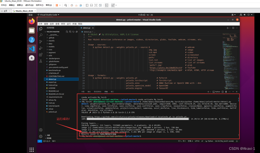Open yolov5s.pt in the explorer
Screen dimensions: 260x153
pyautogui.click(x=53, y=112)
